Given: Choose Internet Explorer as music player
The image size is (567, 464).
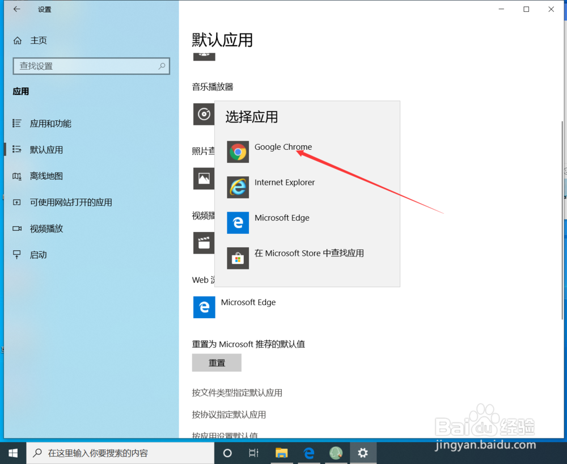Looking at the screenshot, I should pos(285,182).
